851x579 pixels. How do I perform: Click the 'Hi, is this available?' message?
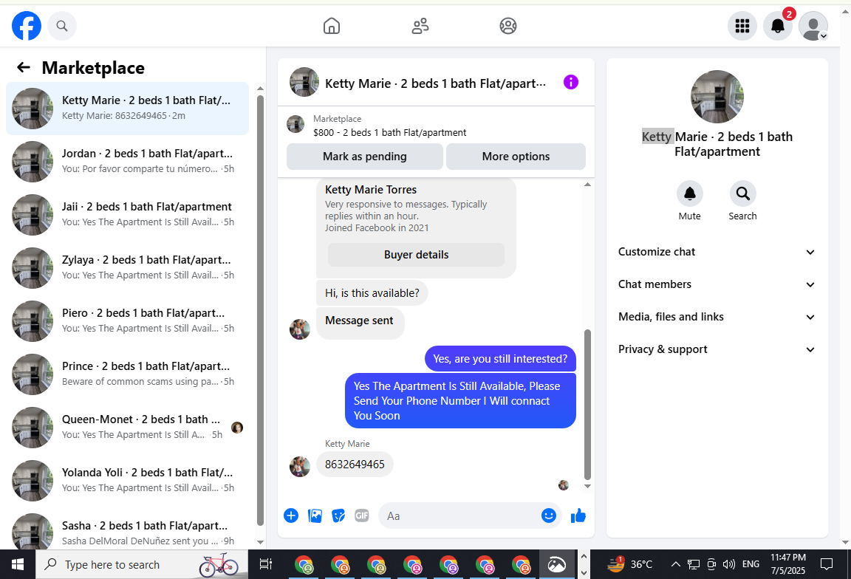click(372, 293)
